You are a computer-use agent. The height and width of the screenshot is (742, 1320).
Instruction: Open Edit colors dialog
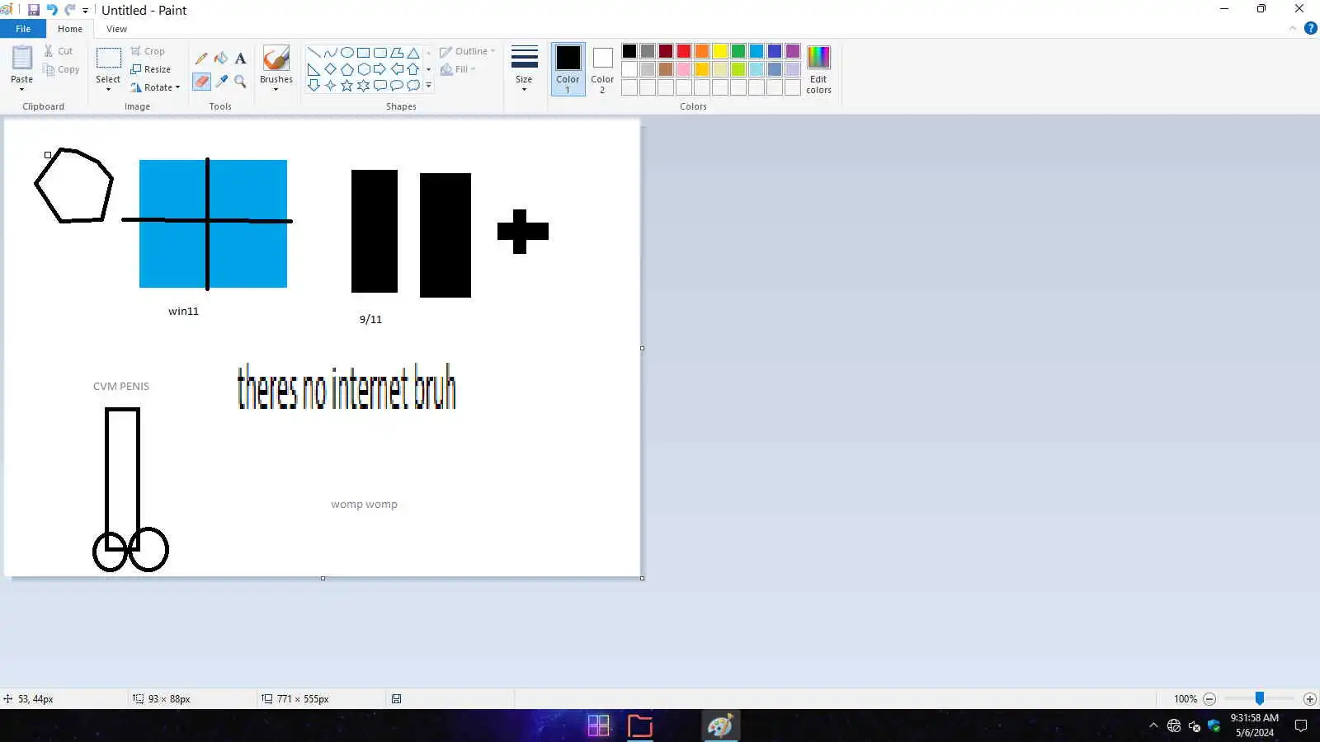[x=818, y=69]
